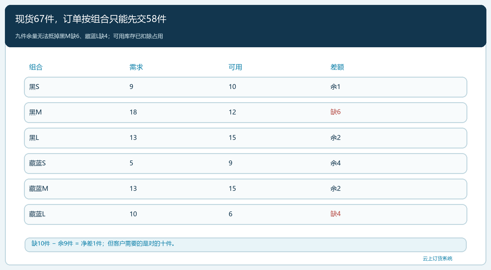Click 余2 in the 藏蓝M row
Viewport: 491px width, 270px height.
pyautogui.click(x=335, y=189)
